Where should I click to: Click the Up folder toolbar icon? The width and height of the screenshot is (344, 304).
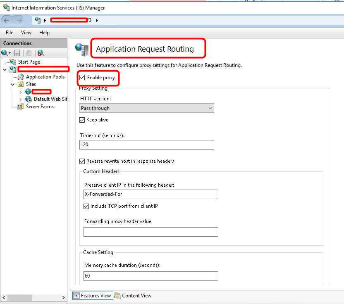click(29, 53)
